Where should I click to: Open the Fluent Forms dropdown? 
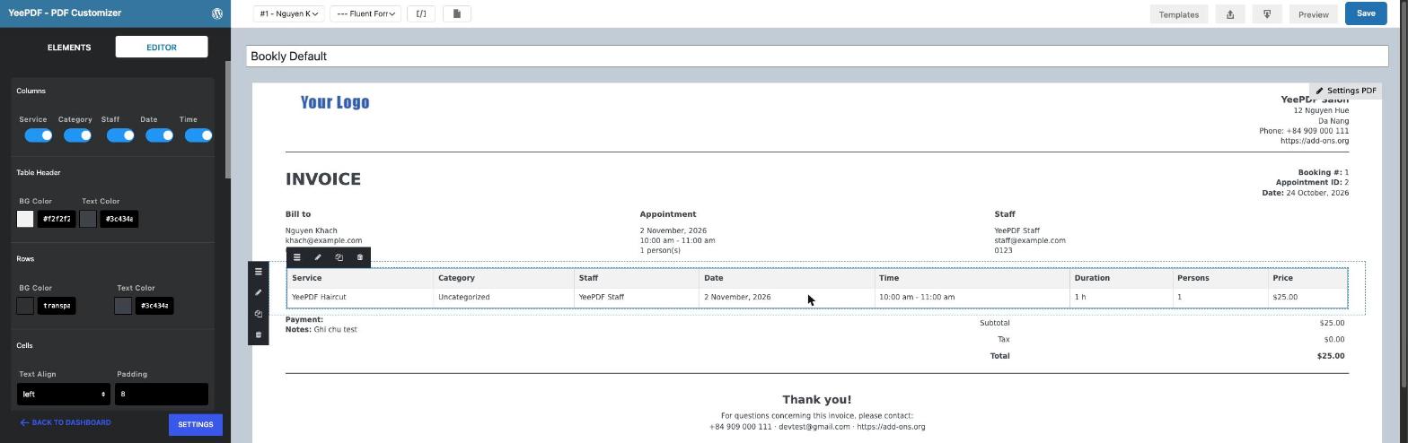coord(365,13)
